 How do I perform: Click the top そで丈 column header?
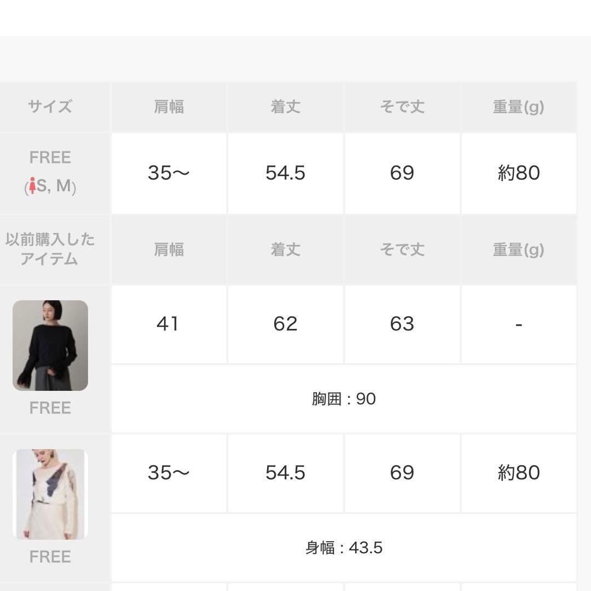pos(402,107)
